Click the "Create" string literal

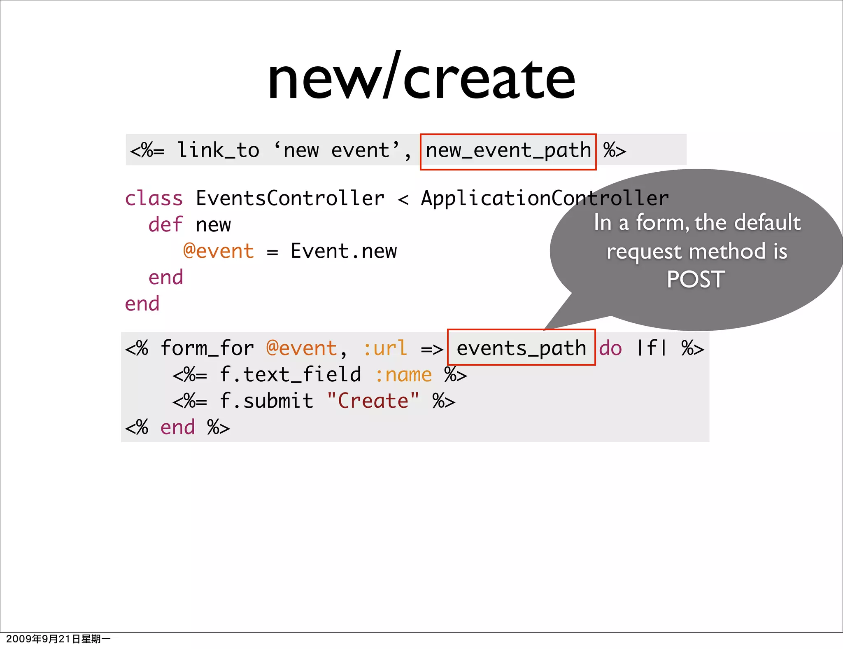(373, 401)
